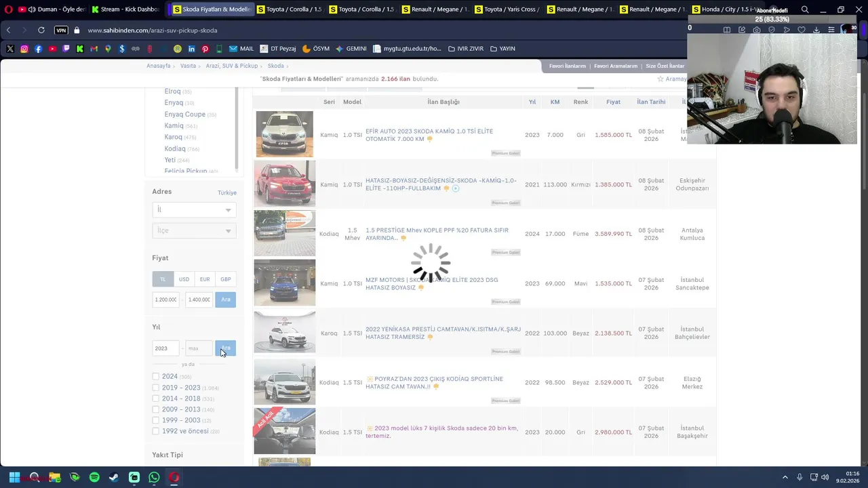The image size is (868, 488).
Task: Open Steam from the taskbar
Action: click(114, 477)
